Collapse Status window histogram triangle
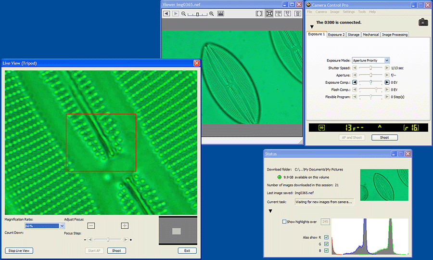 (x=270, y=211)
